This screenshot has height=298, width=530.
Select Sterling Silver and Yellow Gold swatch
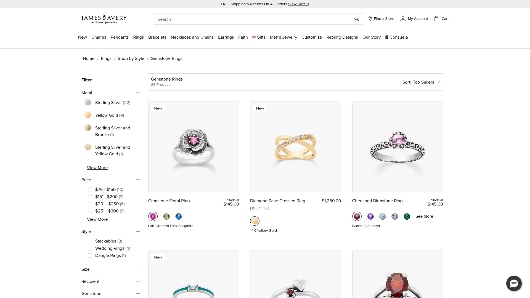88,147
